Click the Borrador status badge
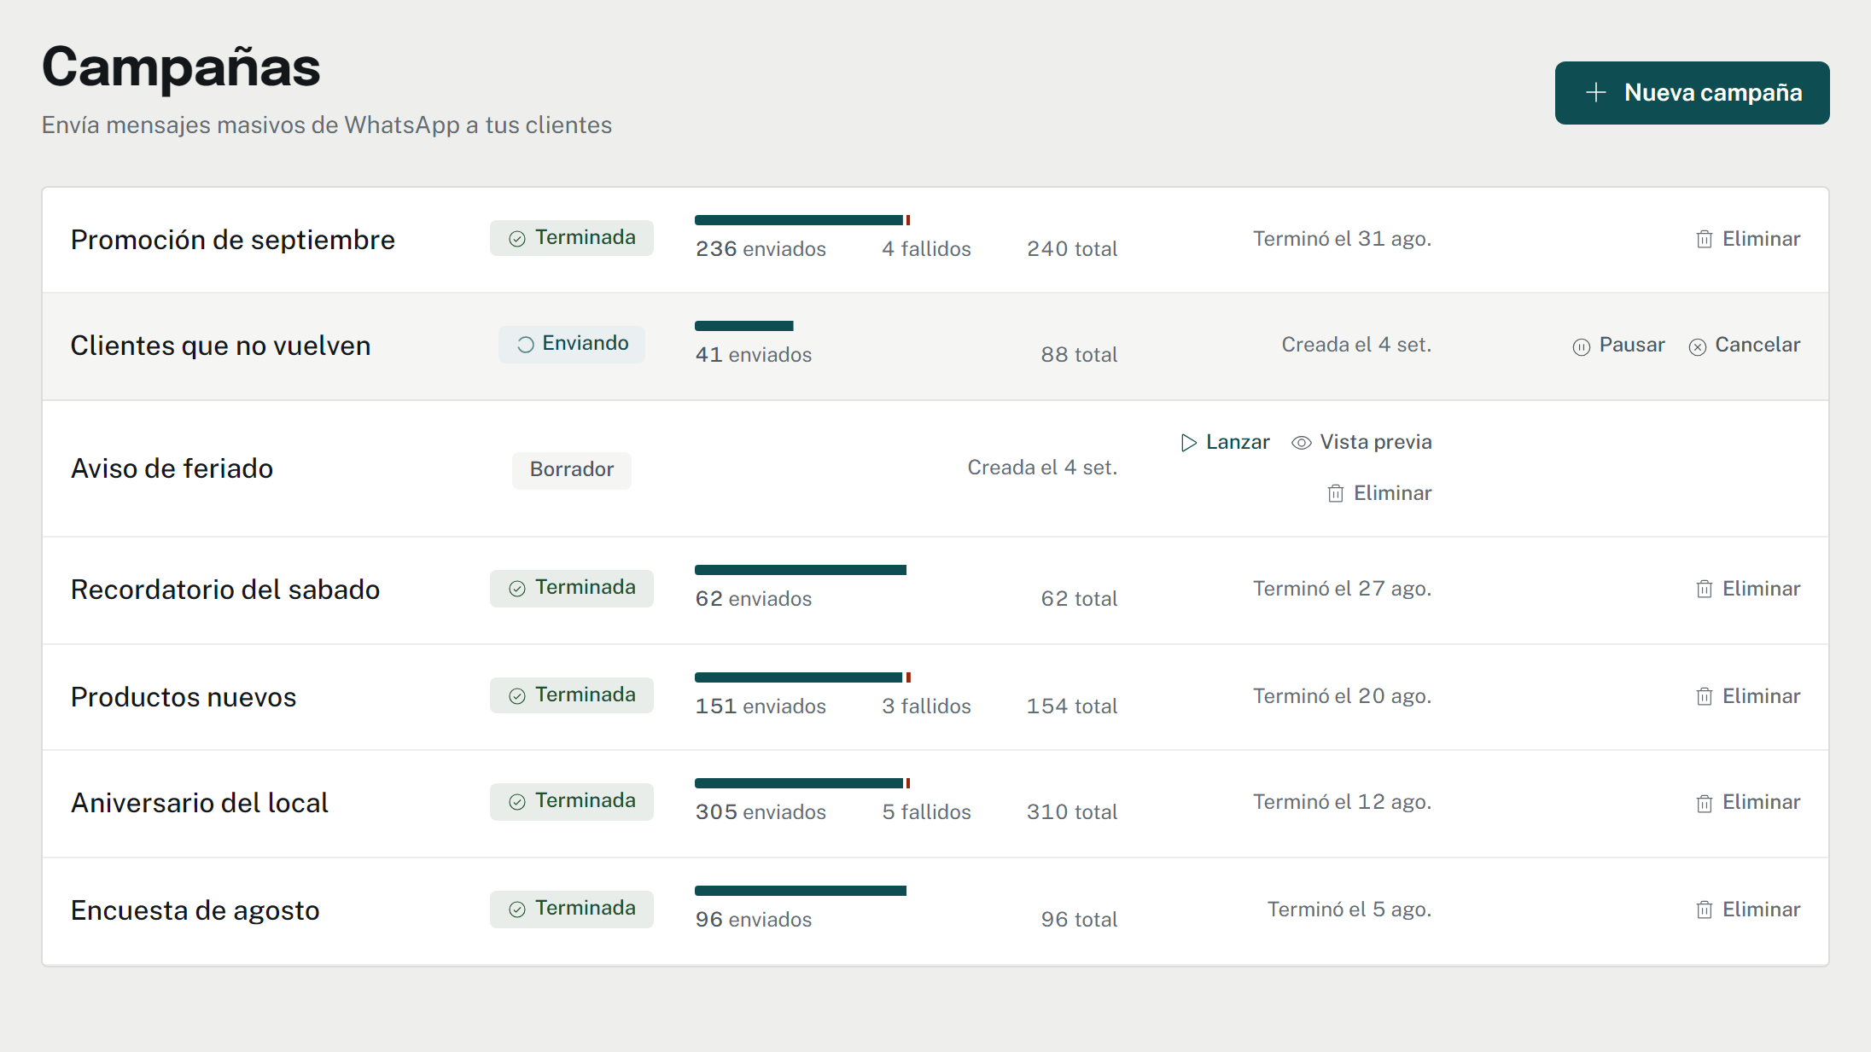Viewport: 1871px width, 1052px height. pyautogui.click(x=572, y=470)
